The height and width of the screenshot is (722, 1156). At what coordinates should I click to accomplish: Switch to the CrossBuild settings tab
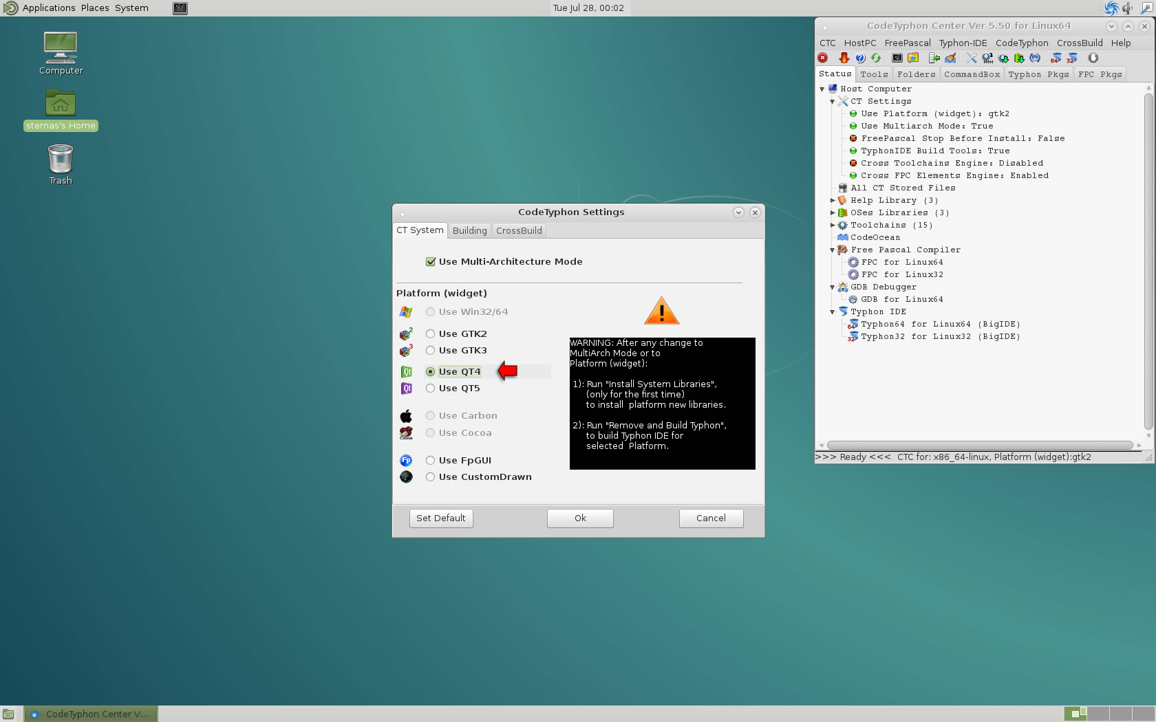tap(519, 230)
